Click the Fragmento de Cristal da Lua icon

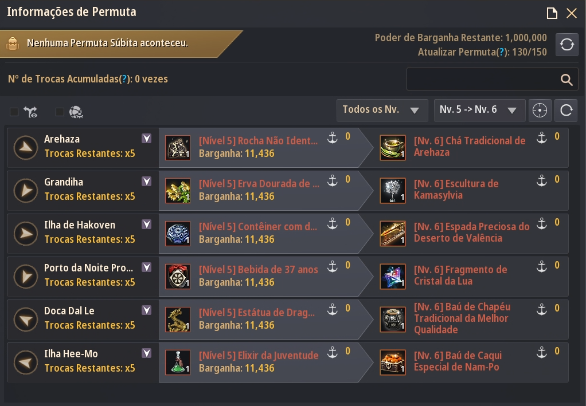[x=393, y=276]
